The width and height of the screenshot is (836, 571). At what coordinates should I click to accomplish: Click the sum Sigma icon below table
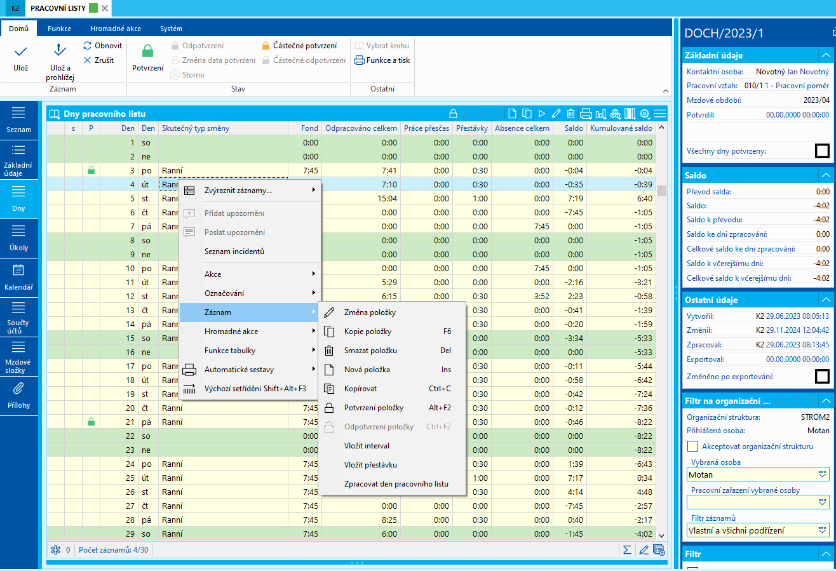click(x=627, y=549)
